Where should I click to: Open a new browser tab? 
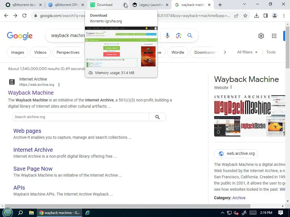(220, 5)
